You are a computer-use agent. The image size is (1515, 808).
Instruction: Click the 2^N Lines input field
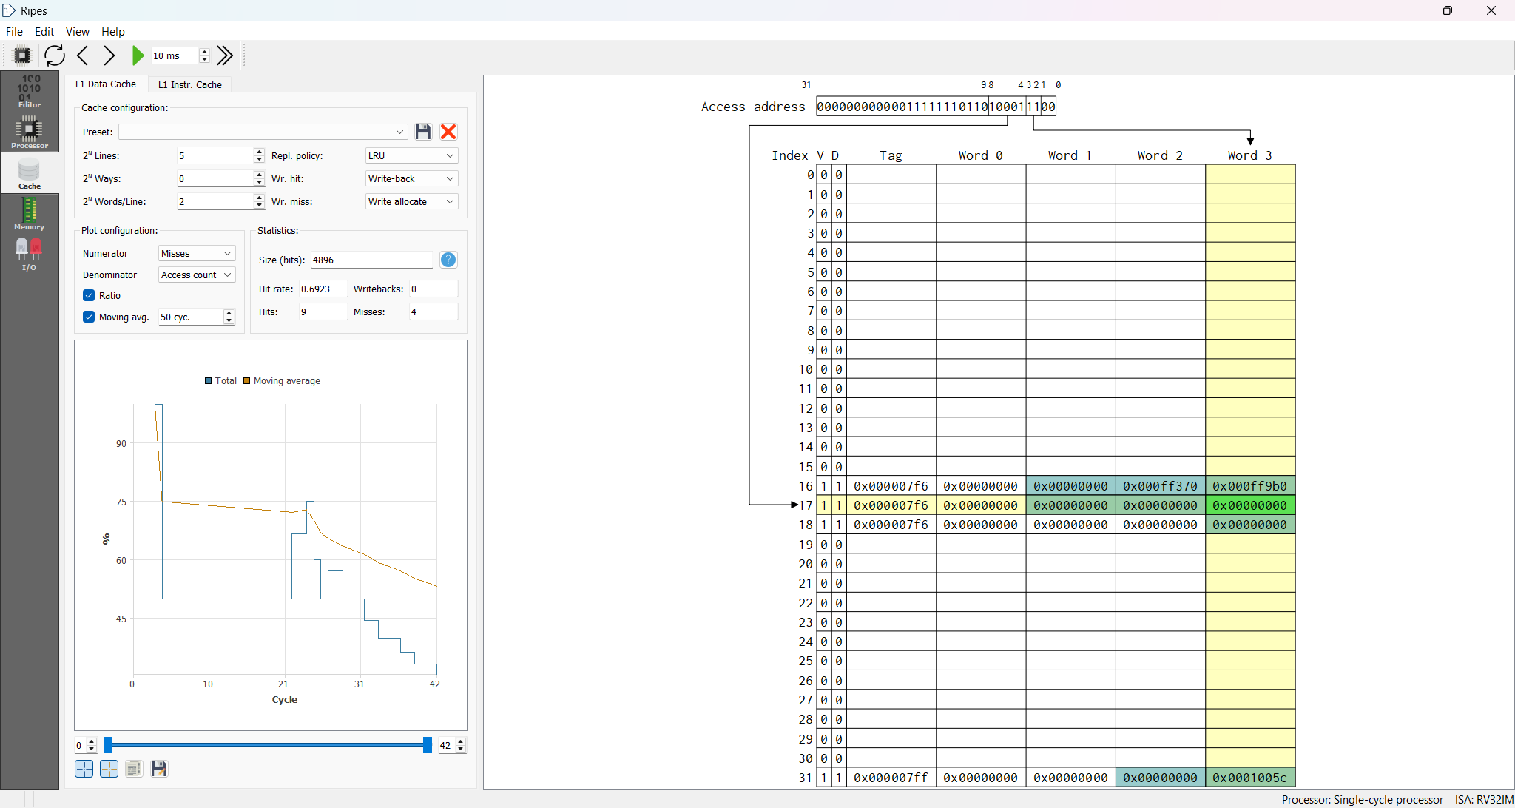pyautogui.click(x=215, y=155)
